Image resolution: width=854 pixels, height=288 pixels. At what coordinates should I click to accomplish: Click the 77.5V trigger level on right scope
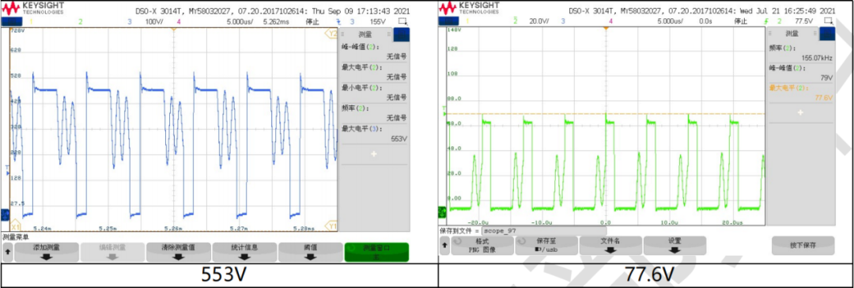pos(804,21)
